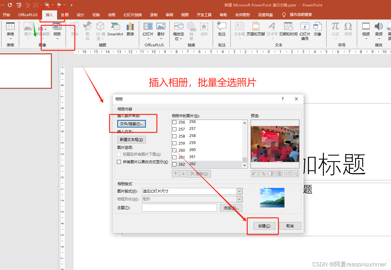Image resolution: width=391 pixels, height=270 pixels.
Task: Start slideshow from quick access toolbar icon
Action: [x=19, y=5]
